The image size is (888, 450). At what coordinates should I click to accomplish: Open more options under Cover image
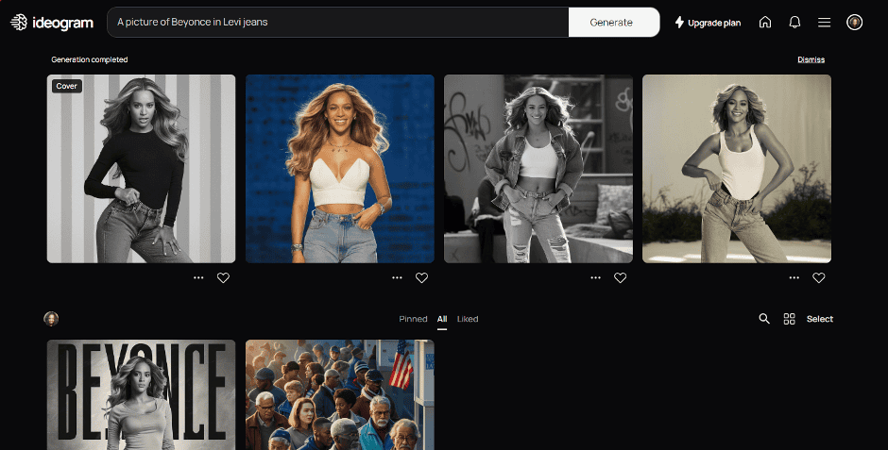point(198,277)
